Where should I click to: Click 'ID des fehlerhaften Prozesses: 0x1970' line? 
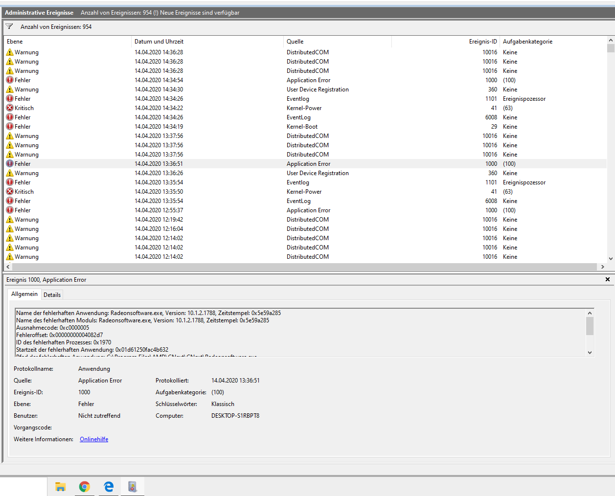tap(64, 342)
